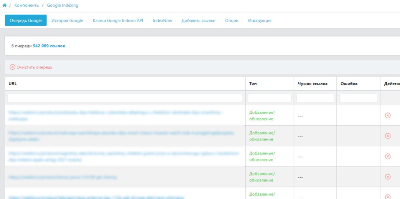Focus the Ошибка filter input field
The width and height of the screenshot is (400, 199).
coord(358,98)
